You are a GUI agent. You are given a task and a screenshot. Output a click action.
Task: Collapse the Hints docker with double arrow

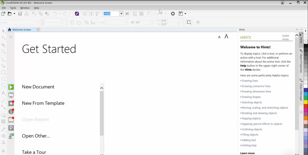(x=297, y=30)
